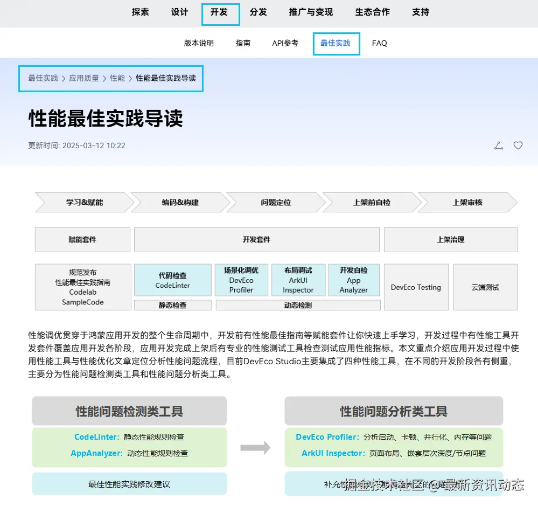Open the 场景化调优 DevEco Profiler box
The width and height of the screenshot is (538, 506).
(x=241, y=279)
